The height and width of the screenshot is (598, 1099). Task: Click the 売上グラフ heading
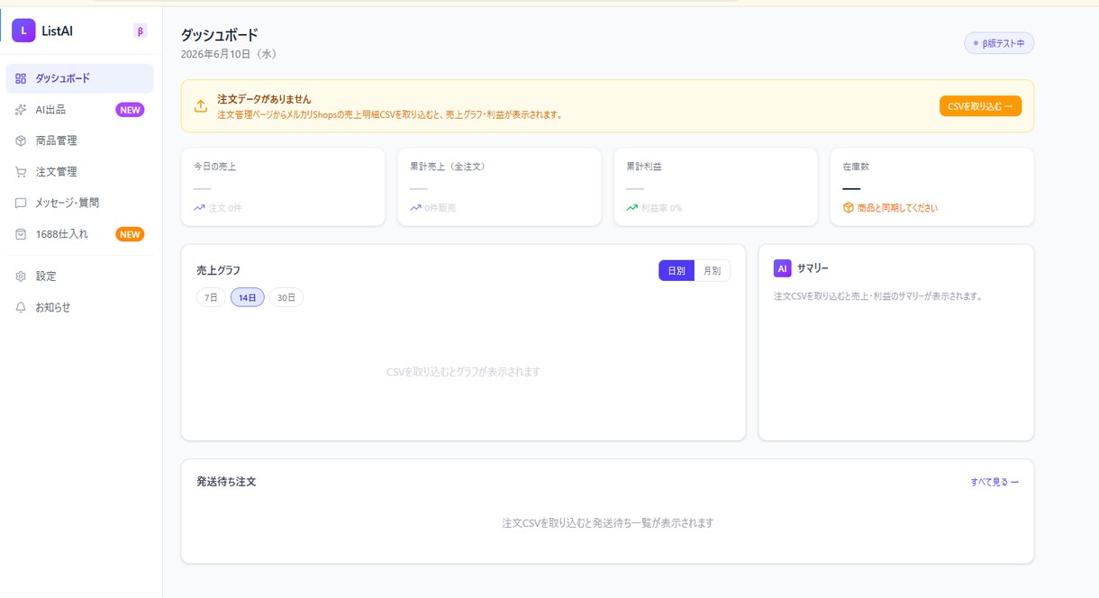click(218, 270)
